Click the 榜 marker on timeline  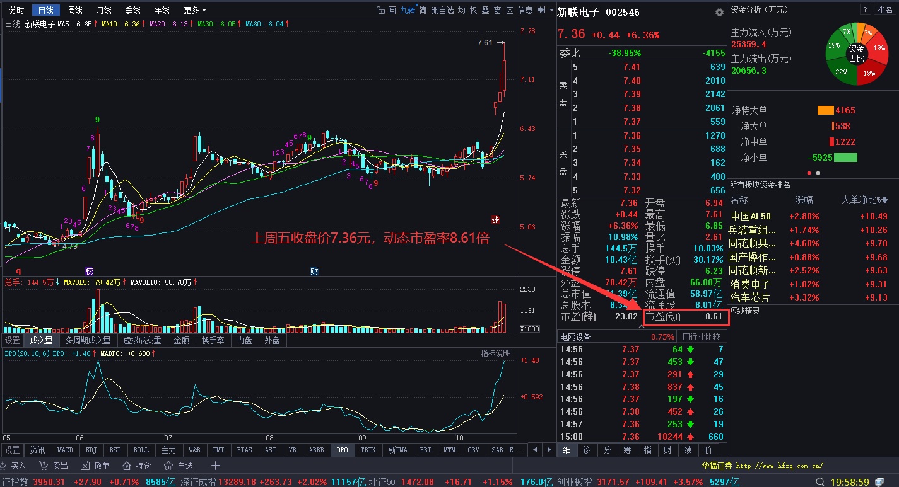(89, 271)
